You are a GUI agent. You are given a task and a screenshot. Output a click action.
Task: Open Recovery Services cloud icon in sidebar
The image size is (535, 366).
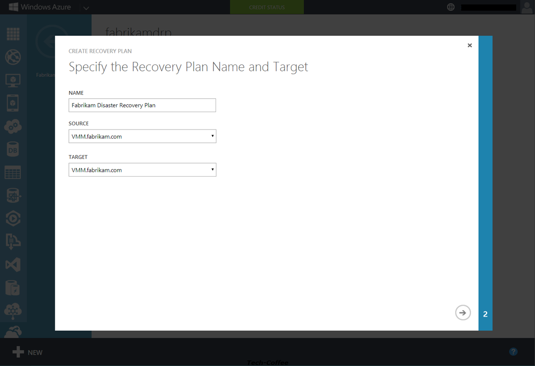point(13,331)
